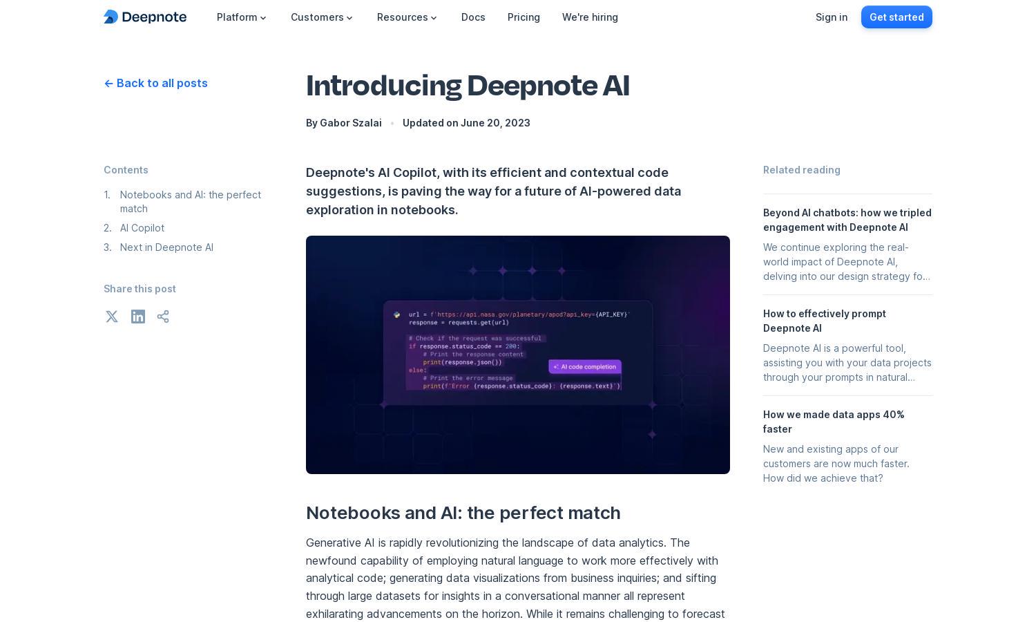Share post on LinkedIn
This screenshot has height=622, width=1036.
[138, 317]
